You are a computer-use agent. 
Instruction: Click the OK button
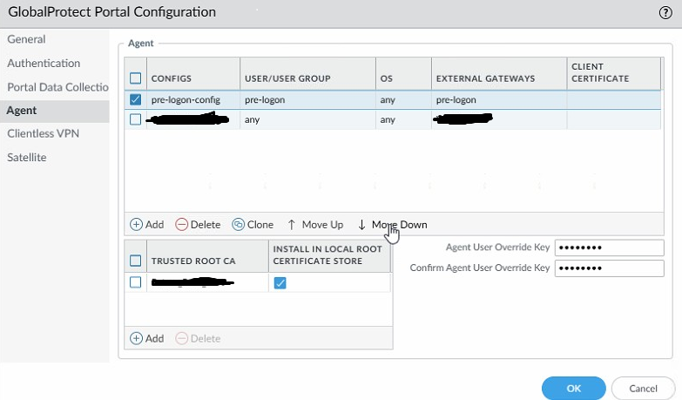[x=574, y=389]
